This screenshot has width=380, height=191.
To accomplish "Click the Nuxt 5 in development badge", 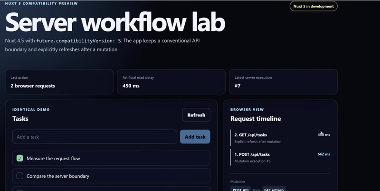I will pos(313,6).
